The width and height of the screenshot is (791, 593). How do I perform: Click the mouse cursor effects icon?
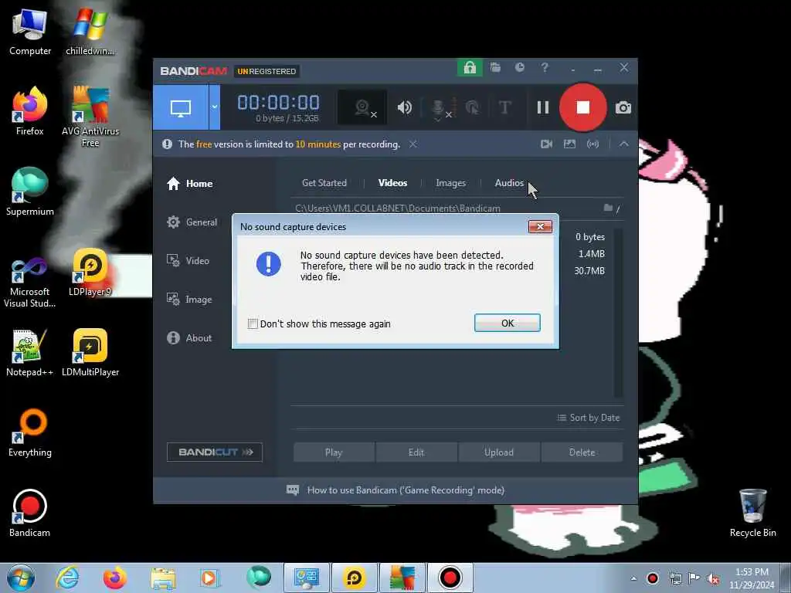pos(472,107)
